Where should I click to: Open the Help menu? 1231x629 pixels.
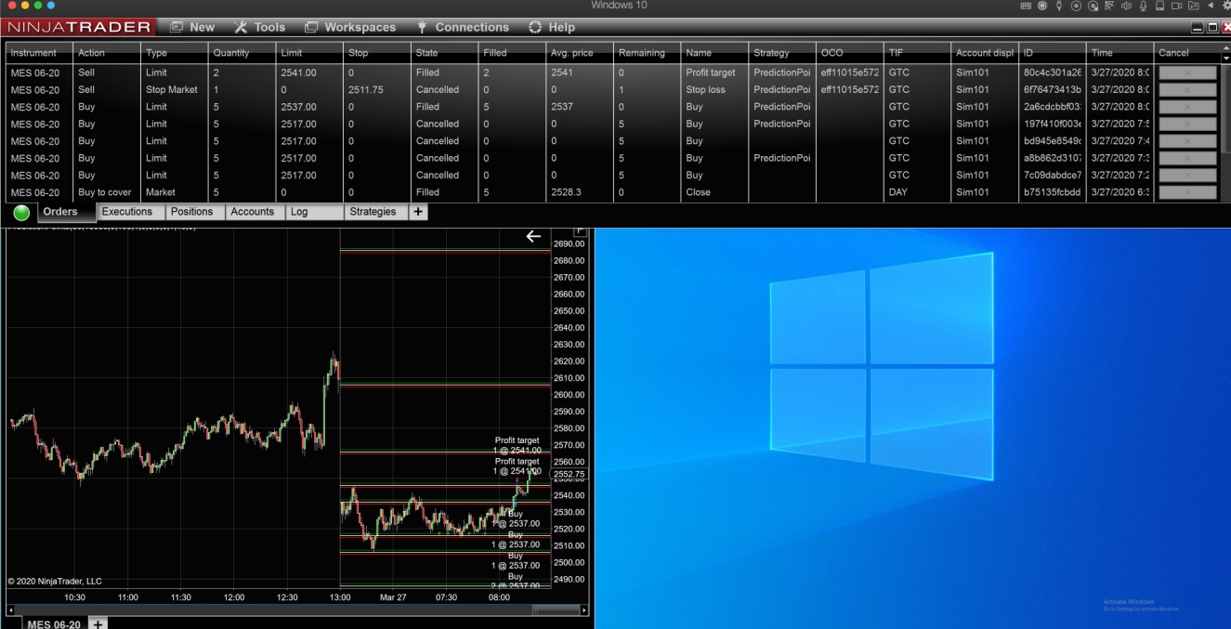point(552,27)
